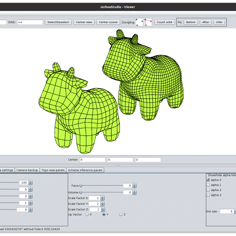Viewport: 236px width, 236px height.
Task: Apply the Fix Before button
Action: tap(191, 22)
